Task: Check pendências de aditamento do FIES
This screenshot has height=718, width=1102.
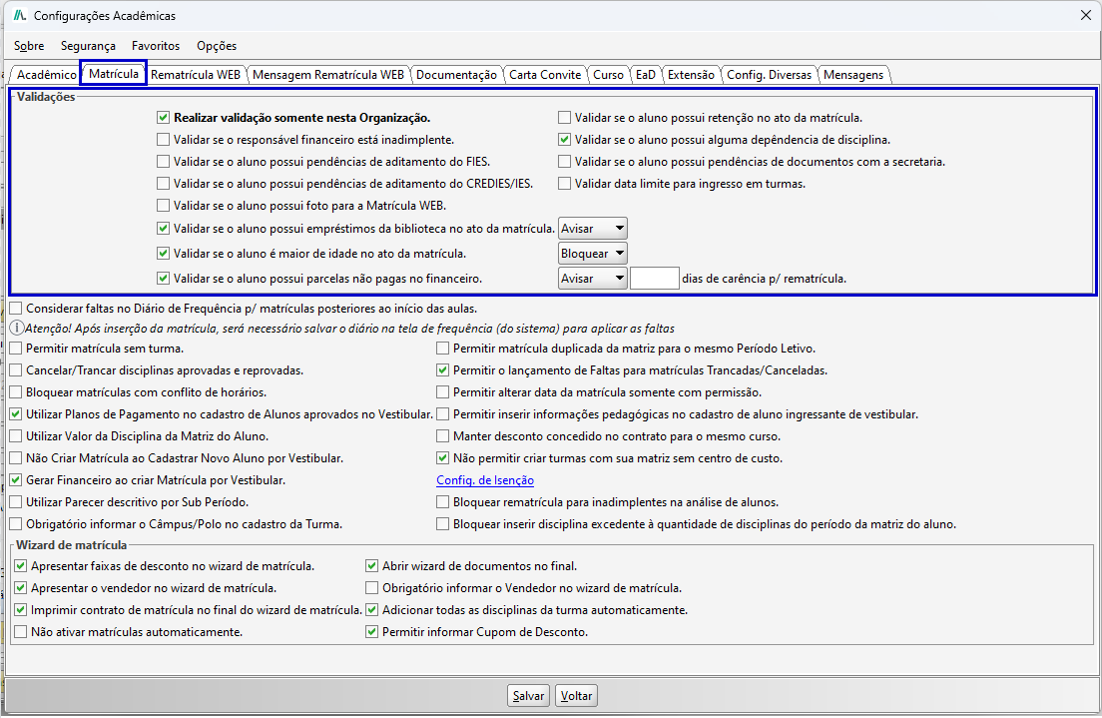Action: pos(163,161)
